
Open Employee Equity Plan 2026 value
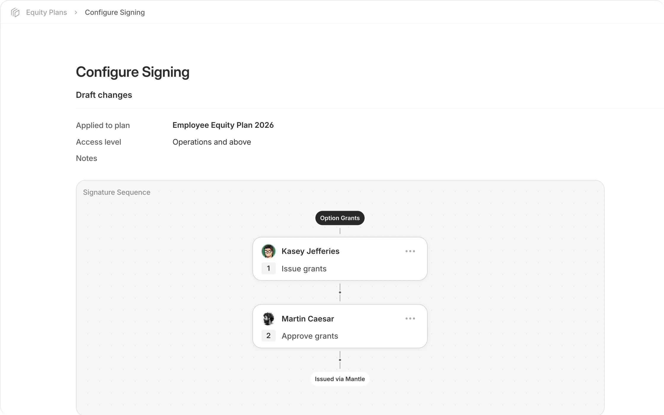[x=223, y=125]
